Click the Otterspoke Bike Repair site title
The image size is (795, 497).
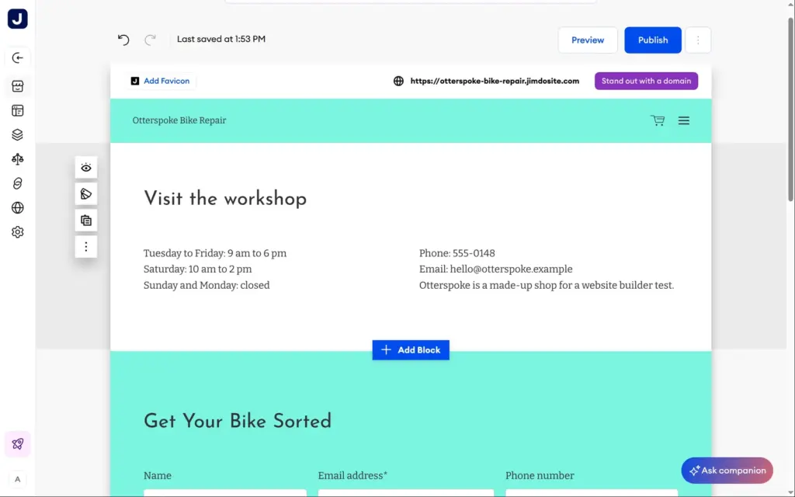179,120
